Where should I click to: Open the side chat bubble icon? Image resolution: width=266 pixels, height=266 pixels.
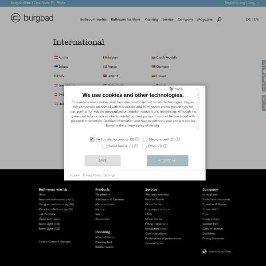coord(264,71)
